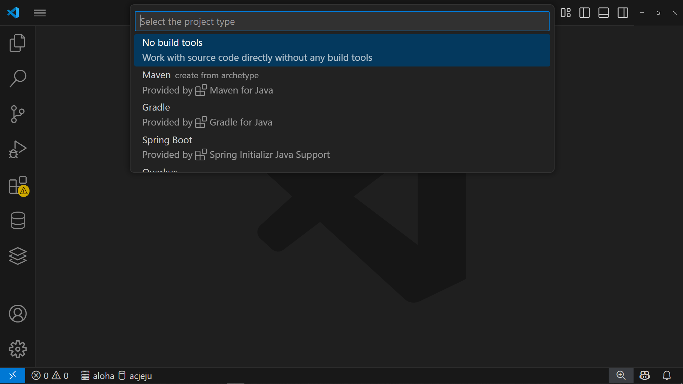The image size is (683, 384).
Task: Open Extensions view with warning badge
Action: coord(18,186)
